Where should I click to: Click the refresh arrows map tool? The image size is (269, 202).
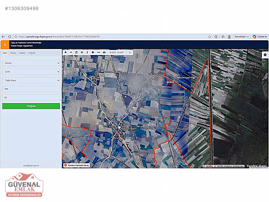click(76, 52)
